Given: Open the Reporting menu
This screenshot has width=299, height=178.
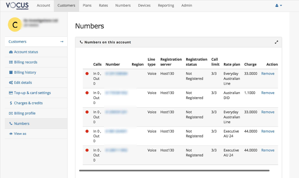Looking at the screenshot, I should point(166,6).
